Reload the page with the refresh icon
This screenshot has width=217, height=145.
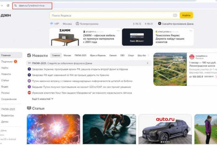click(x=8, y=6)
